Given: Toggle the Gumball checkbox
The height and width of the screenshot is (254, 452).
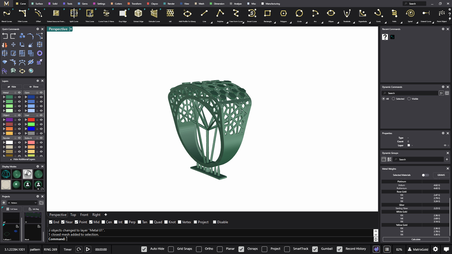Looking at the screenshot, I should (x=315, y=249).
